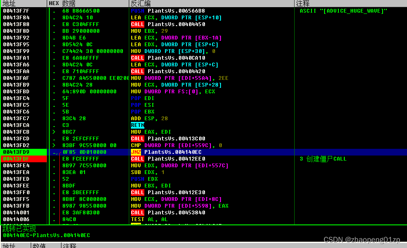Image resolution: width=407 pixels, height=248 pixels.
Task: Select address 00413FAA
Action: pyautogui.click(x=16, y=71)
